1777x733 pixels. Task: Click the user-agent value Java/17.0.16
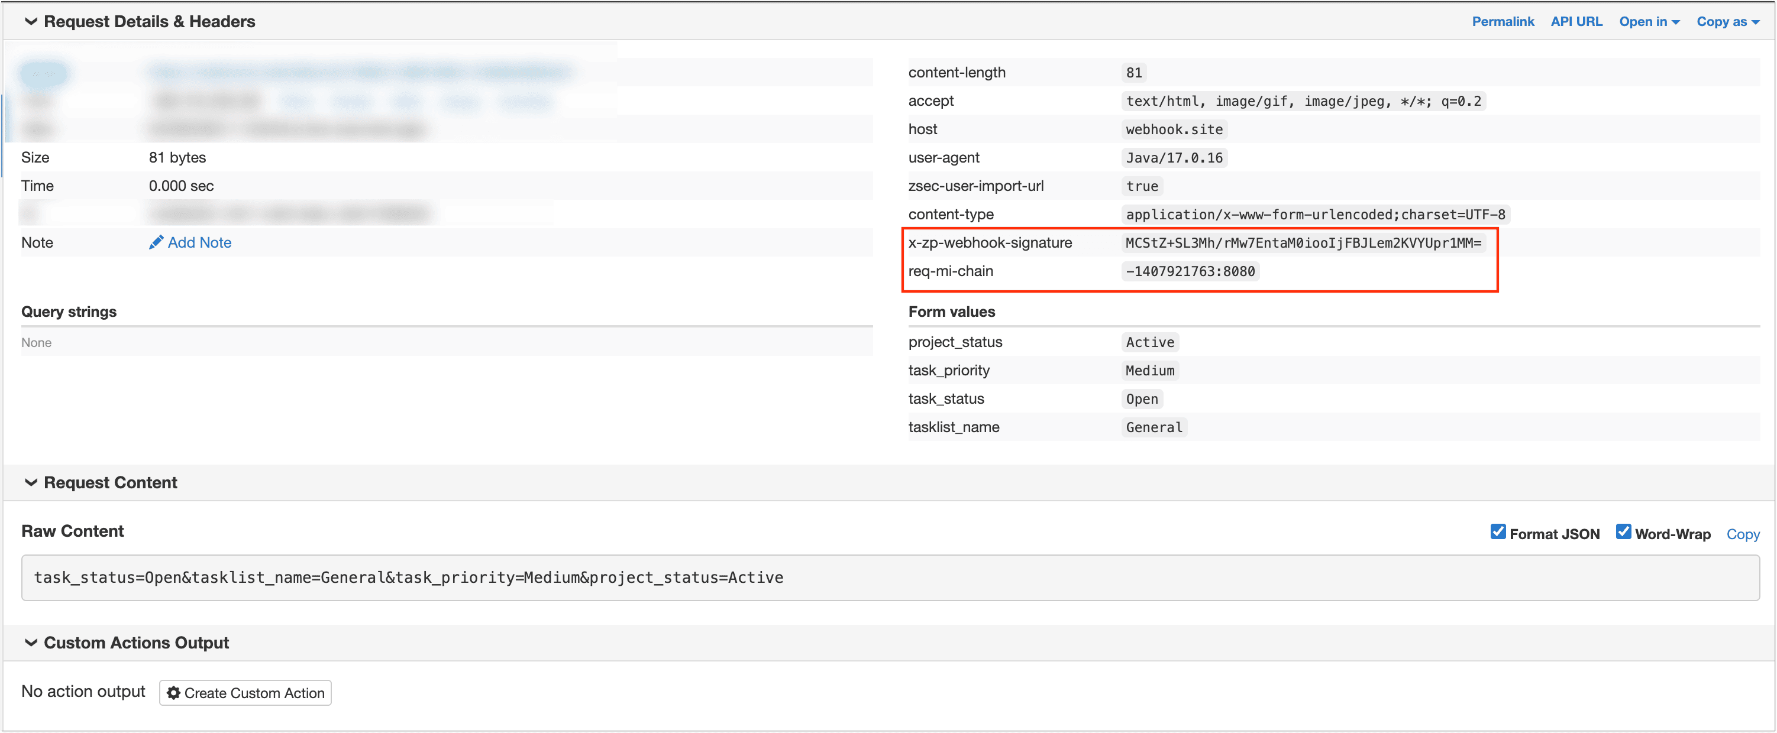[1174, 158]
